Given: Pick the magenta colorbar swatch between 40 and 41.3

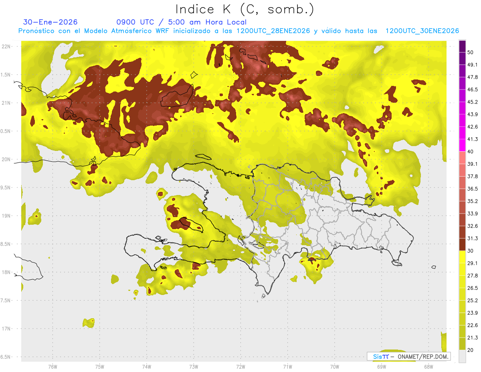Looking at the screenshot, I should tap(463, 145).
